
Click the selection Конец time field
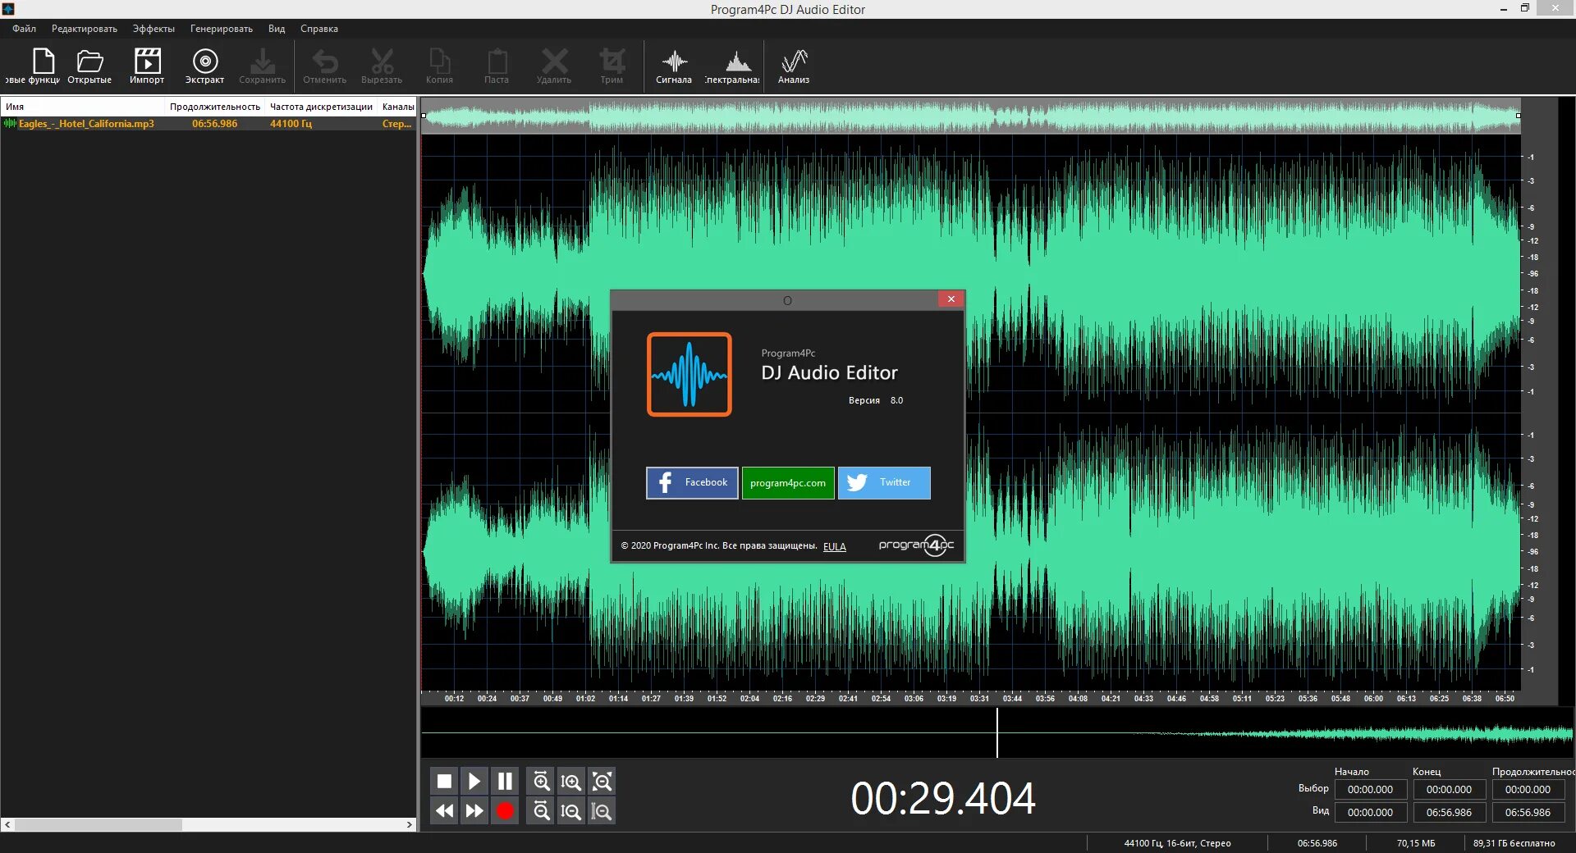(1450, 790)
